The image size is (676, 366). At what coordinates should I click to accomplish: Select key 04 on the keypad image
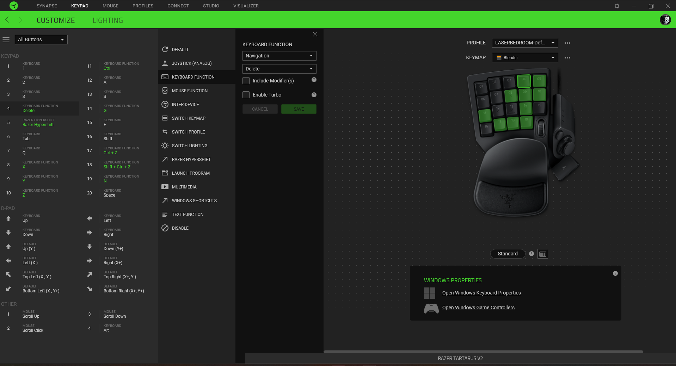click(524, 81)
